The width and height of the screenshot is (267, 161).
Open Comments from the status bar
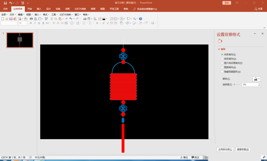pos(195,158)
